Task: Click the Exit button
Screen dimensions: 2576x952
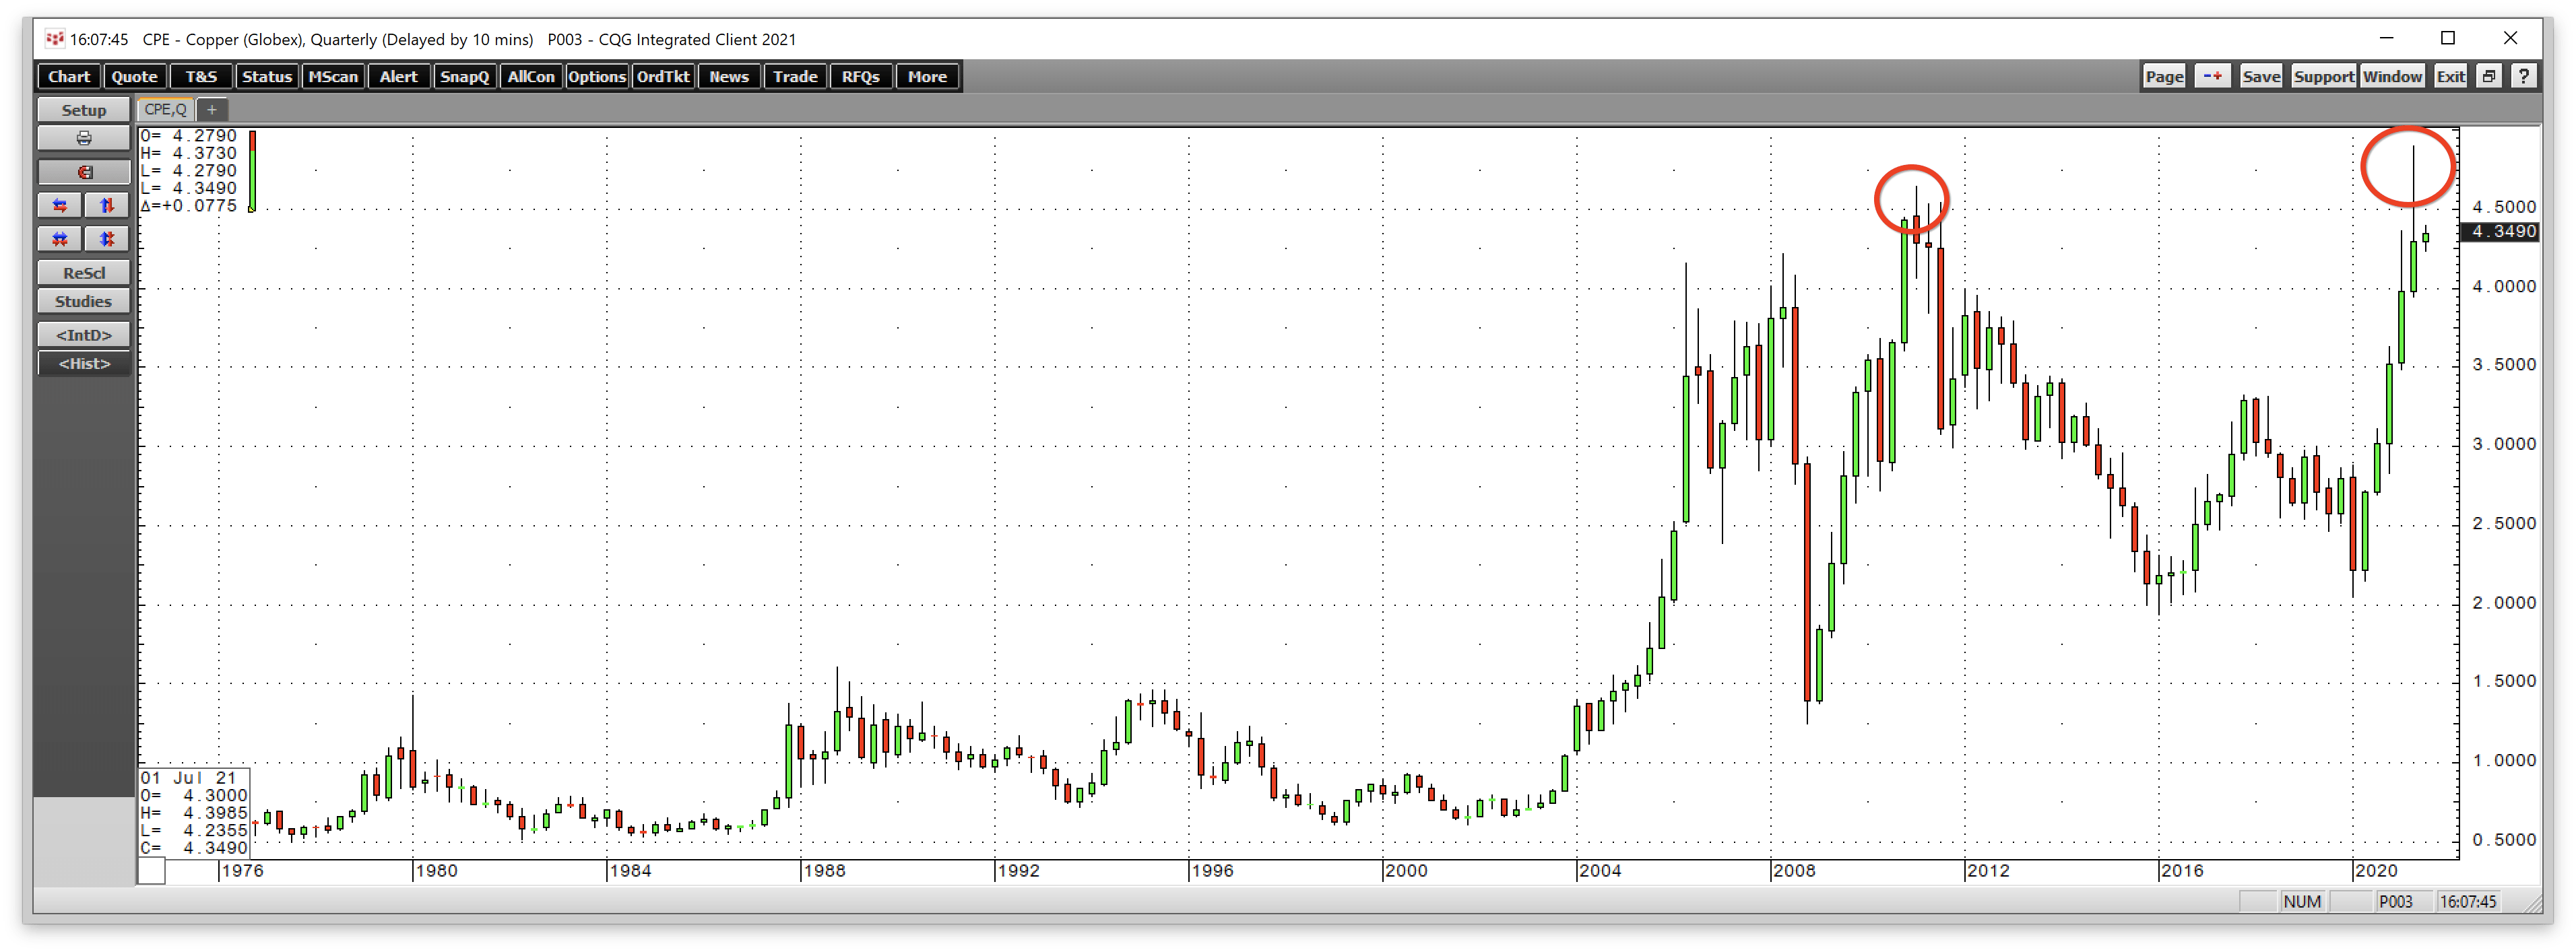Action: pyautogui.click(x=2450, y=76)
